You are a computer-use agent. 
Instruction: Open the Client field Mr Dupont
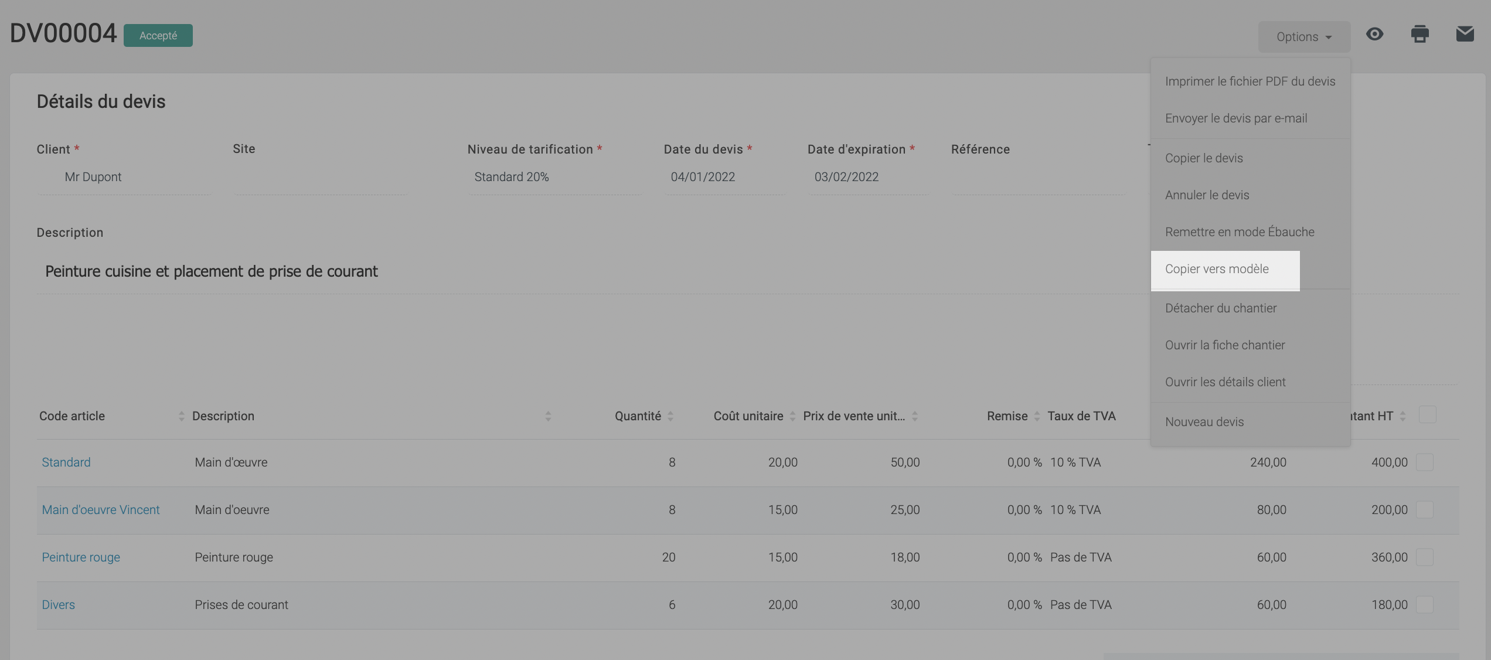[123, 177]
